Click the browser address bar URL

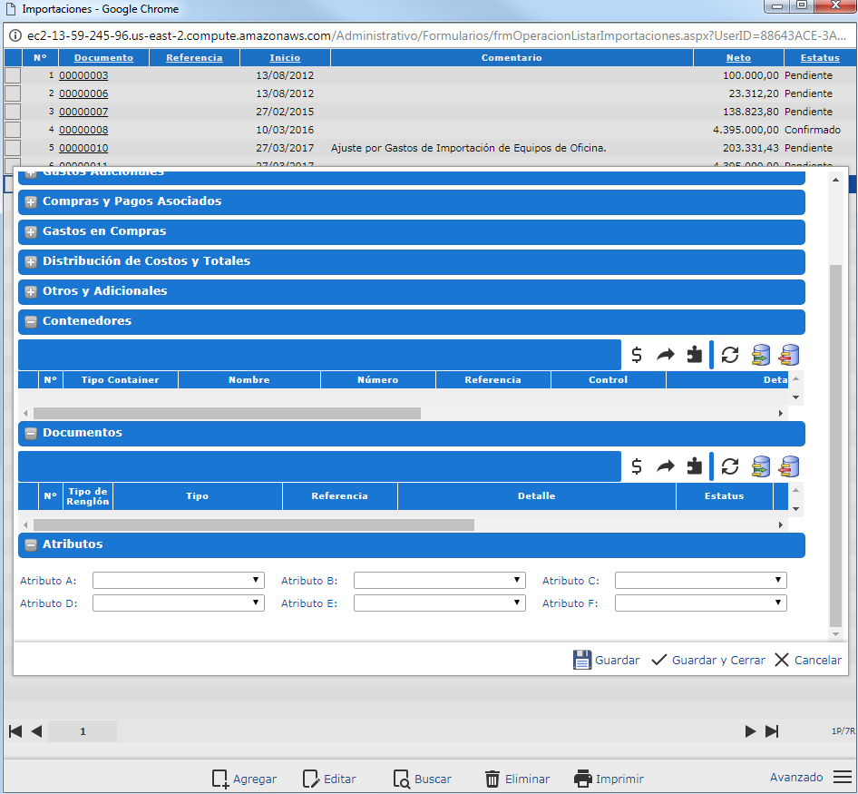[436, 35]
